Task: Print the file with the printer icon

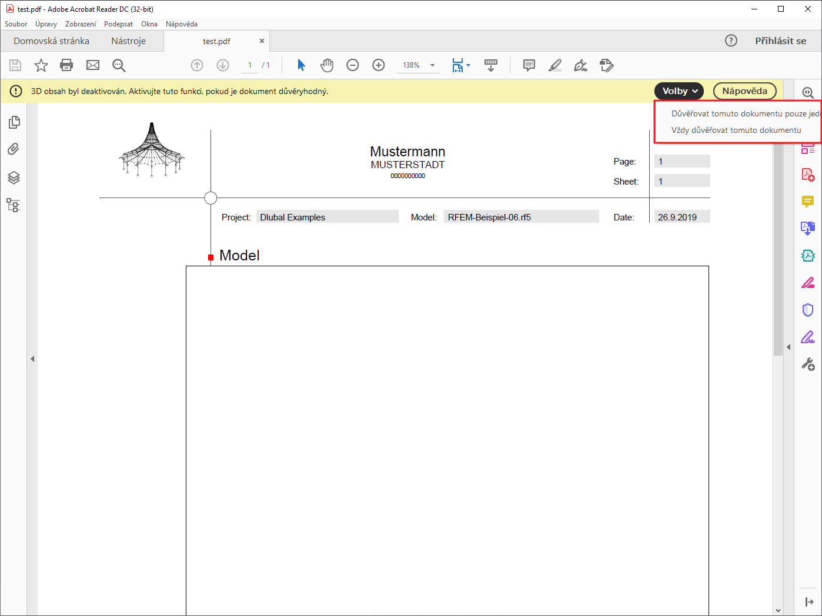Action: 67,65
